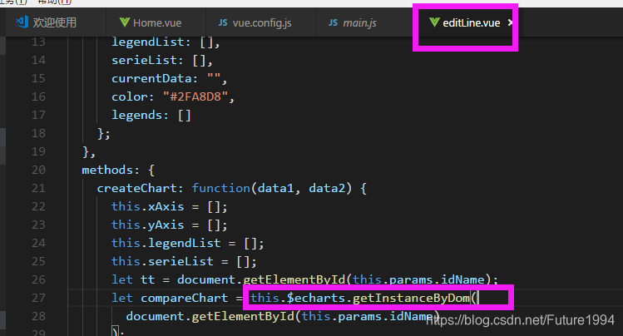Click the JS icon on main.js tab
This screenshot has width=623, height=336.
coord(333,22)
